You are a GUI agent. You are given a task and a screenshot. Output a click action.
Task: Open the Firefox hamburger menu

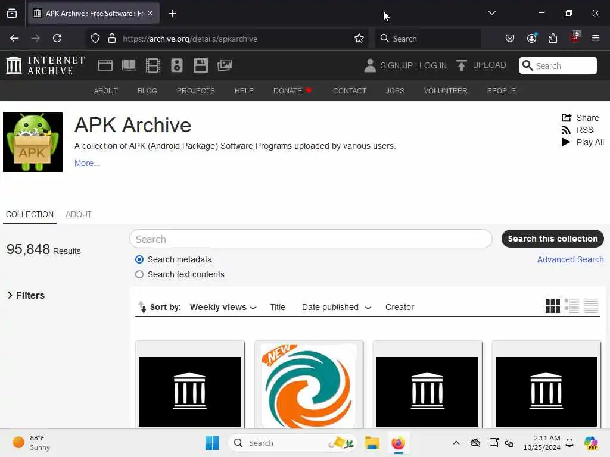tap(595, 38)
